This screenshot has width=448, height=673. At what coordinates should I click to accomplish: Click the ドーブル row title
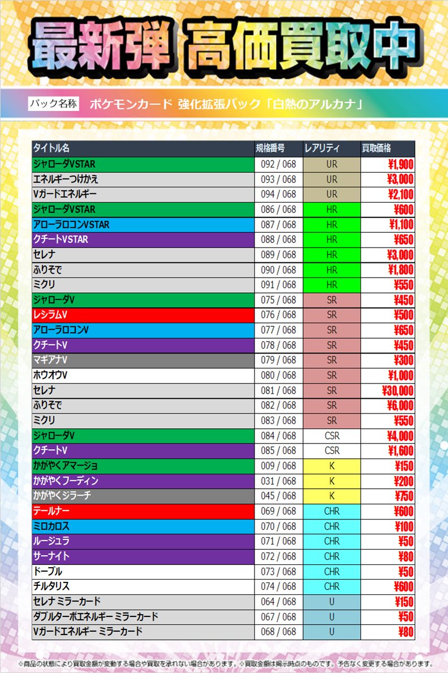(x=48, y=571)
